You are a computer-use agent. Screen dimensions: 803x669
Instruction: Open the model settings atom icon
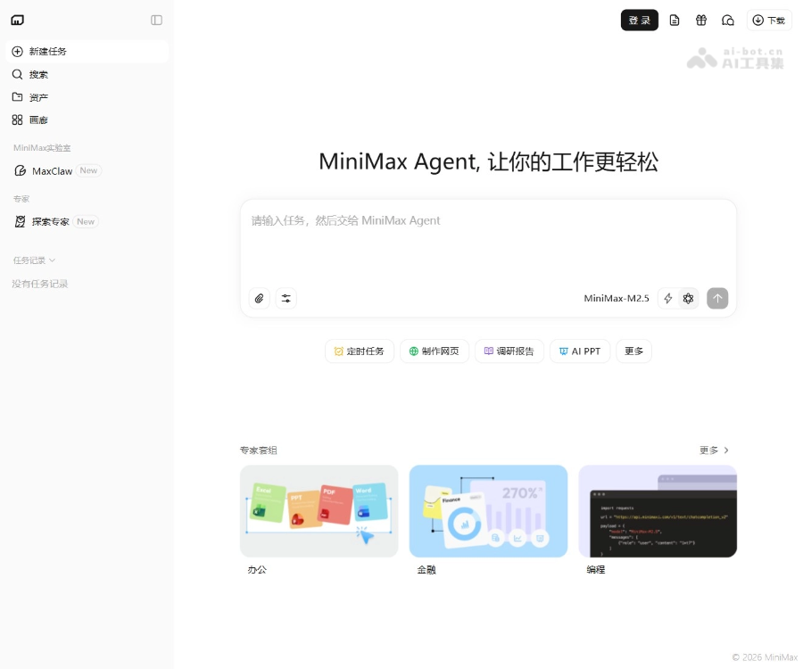(x=688, y=298)
